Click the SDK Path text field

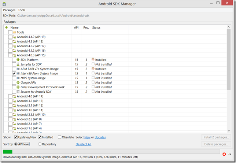(x=53, y=16)
